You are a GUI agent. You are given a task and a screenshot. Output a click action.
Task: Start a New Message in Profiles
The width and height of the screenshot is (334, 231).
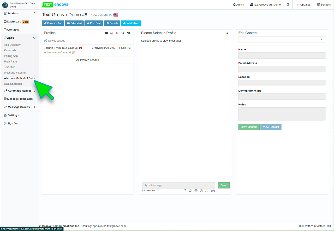click(x=55, y=41)
